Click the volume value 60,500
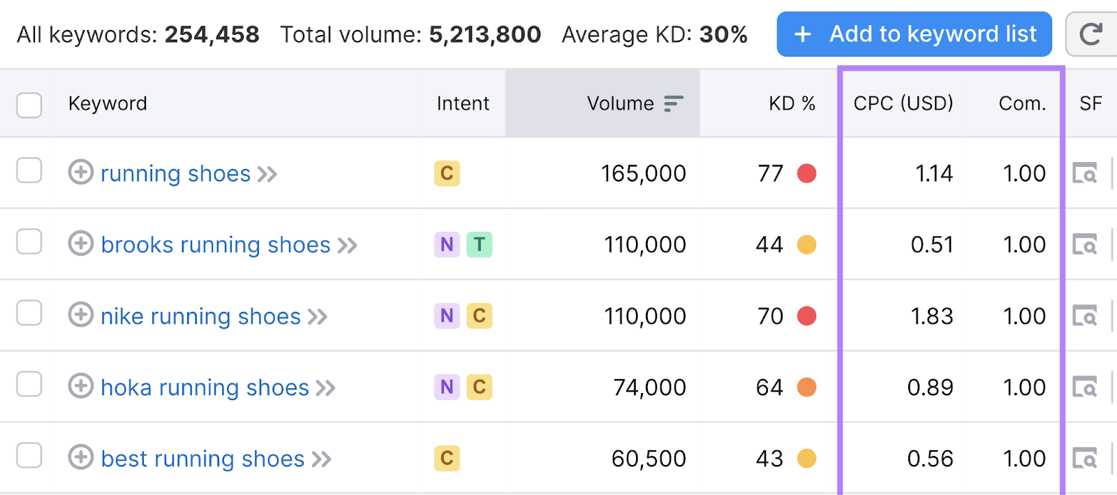 pyautogui.click(x=649, y=458)
